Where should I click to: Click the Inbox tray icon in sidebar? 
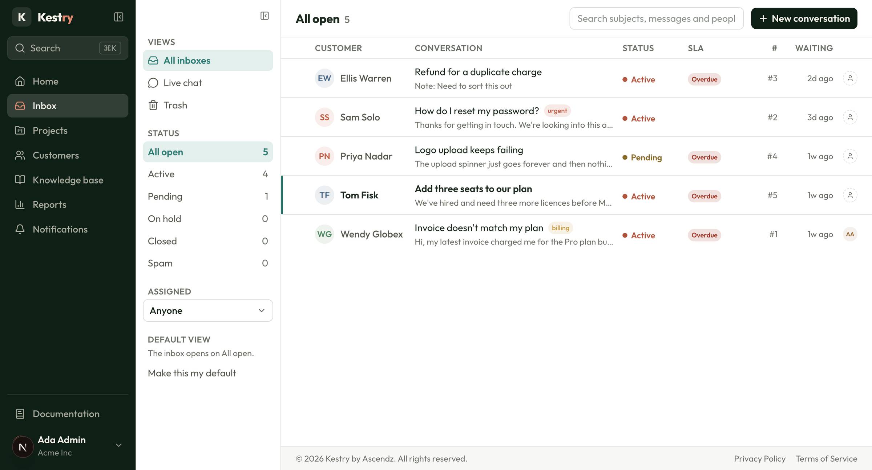point(20,106)
